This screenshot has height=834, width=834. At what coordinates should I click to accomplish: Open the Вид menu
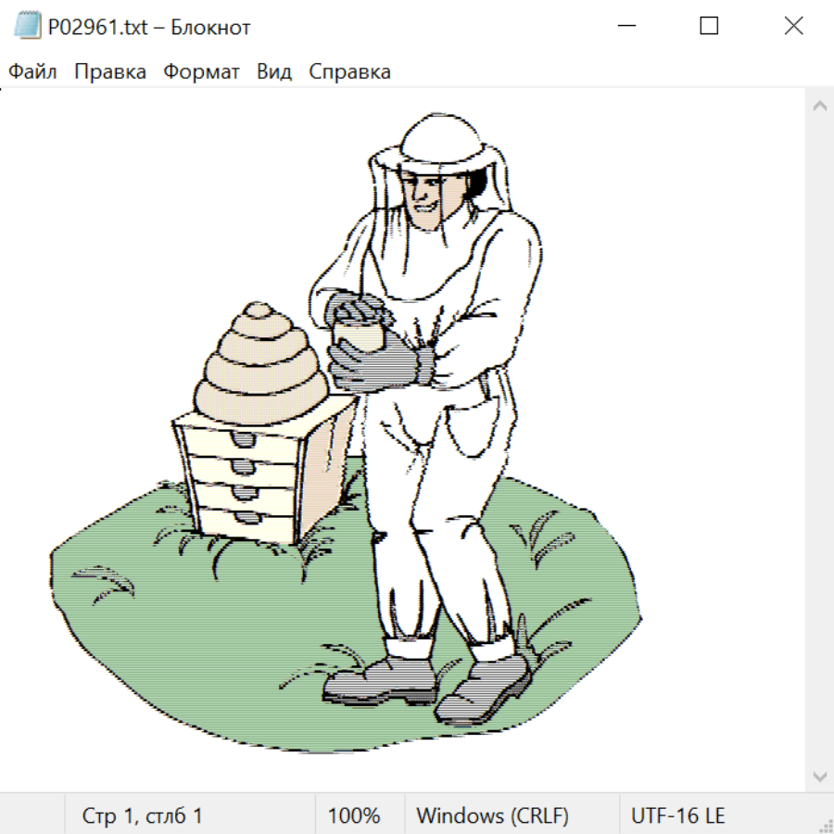[274, 72]
